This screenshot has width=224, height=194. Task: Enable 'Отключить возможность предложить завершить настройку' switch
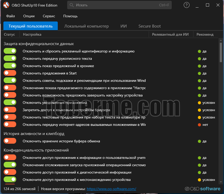pos(10,95)
